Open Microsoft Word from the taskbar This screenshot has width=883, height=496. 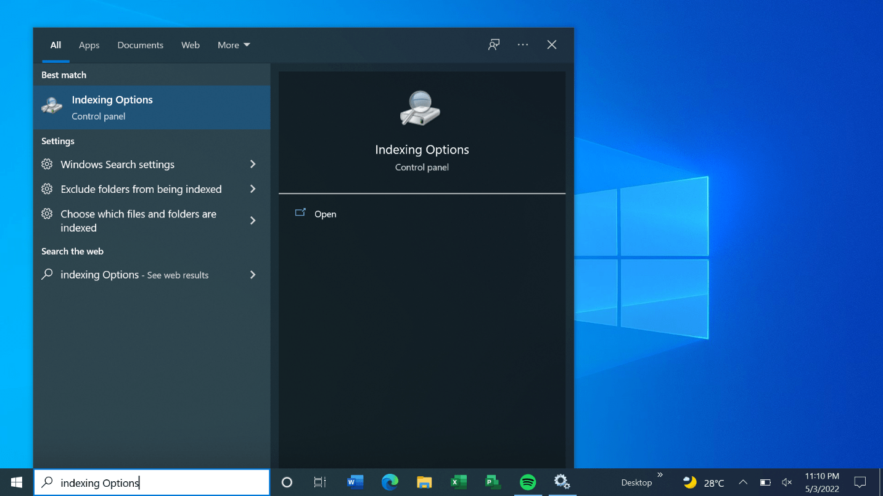[355, 482]
